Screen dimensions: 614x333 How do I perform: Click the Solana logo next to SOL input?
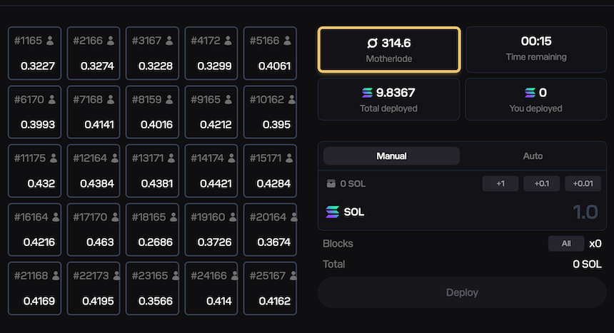tap(332, 212)
